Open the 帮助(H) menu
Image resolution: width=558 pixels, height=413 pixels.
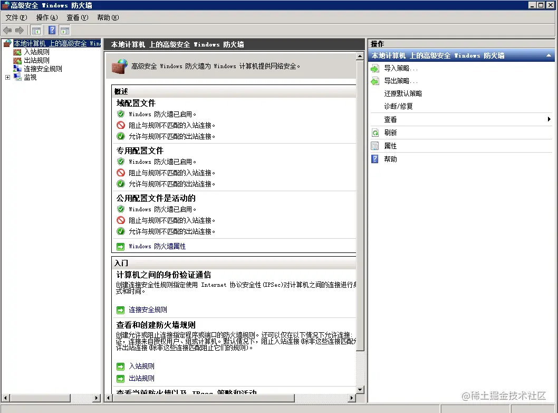point(108,17)
